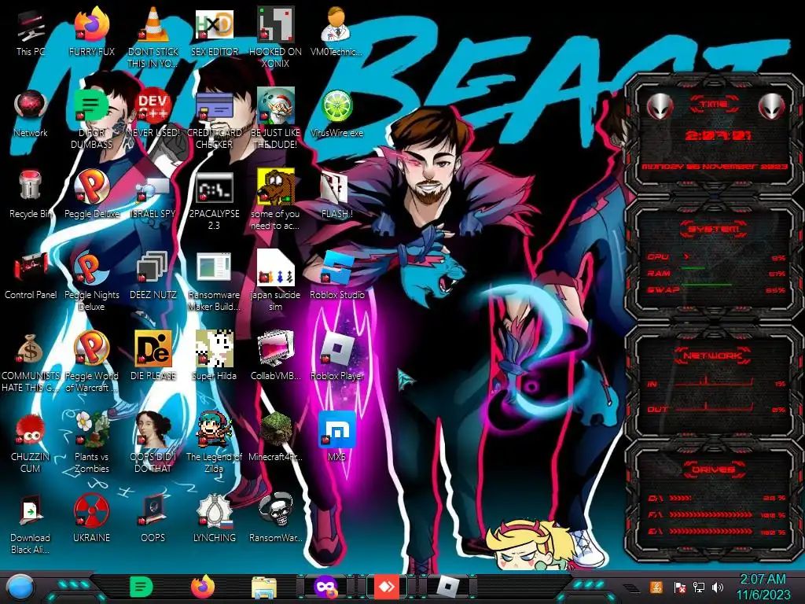Launch Super Hilda game
Screen dimensions: 805x604
point(214,348)
